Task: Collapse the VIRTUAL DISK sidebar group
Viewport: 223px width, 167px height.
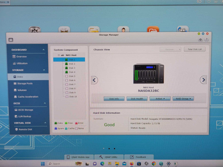Action: (45, 123)
